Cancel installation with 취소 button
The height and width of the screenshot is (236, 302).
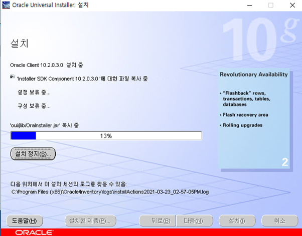[x=279, y=220]
